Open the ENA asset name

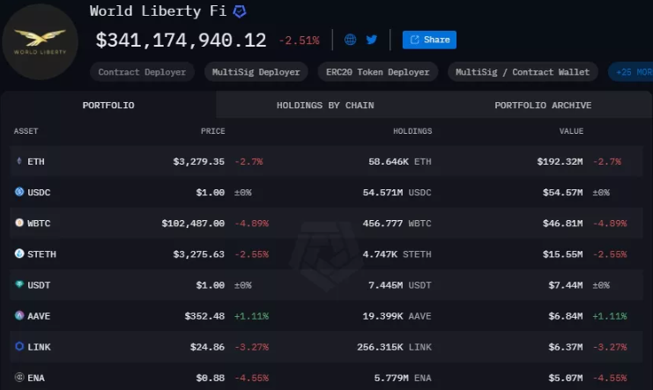(x=36, y=378)
